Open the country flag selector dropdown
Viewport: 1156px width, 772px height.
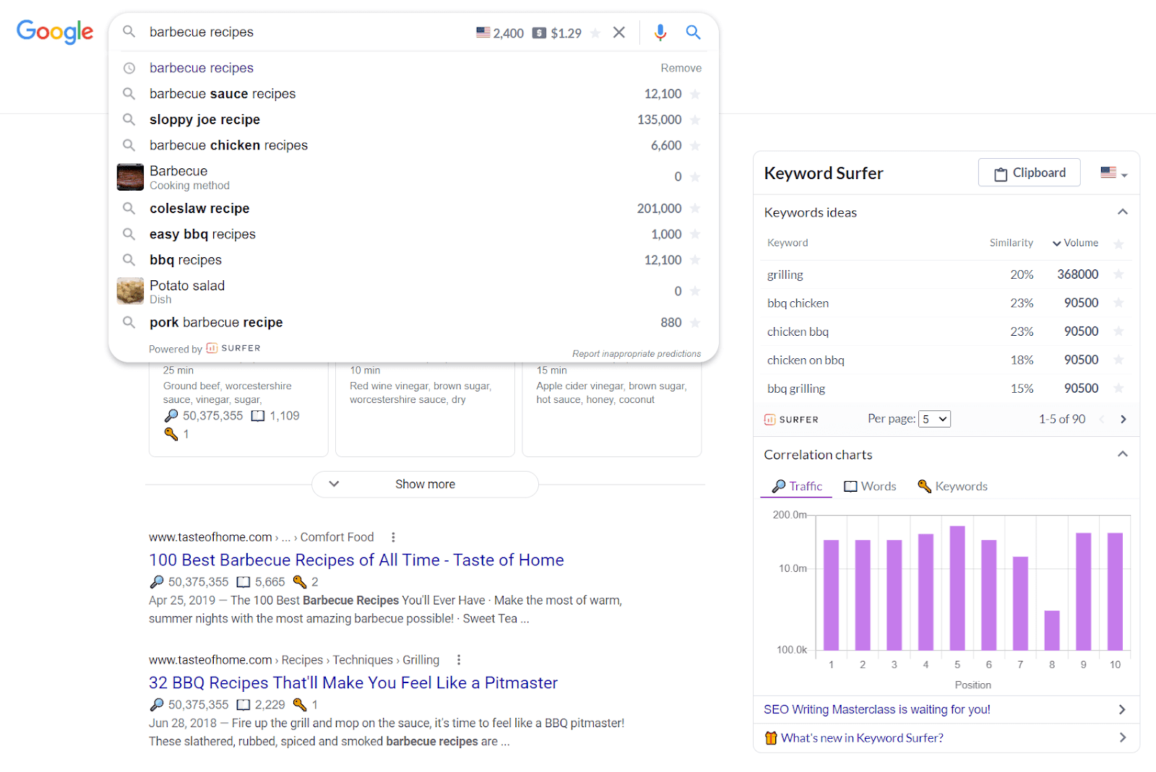point(1113,173)
